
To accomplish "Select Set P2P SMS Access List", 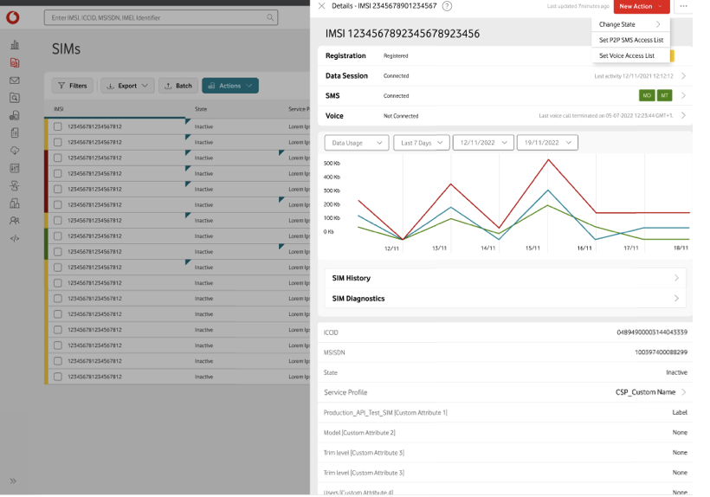I will point(630,40).
